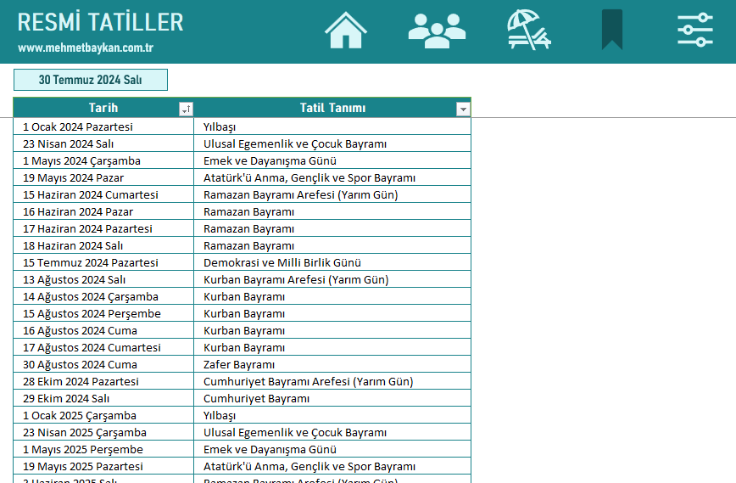Image resolution: width=736 pixels, height=483 pixels.
Task: Select cell 30 Ağustos 2024 Cuma
Action: click(103, 363)
